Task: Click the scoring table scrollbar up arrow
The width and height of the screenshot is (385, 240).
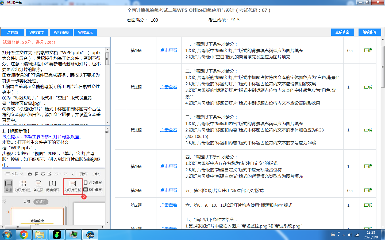Action: click(x=383, y=39)
